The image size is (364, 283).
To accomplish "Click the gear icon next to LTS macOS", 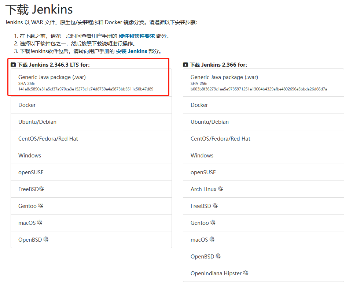I will point(40,222).
